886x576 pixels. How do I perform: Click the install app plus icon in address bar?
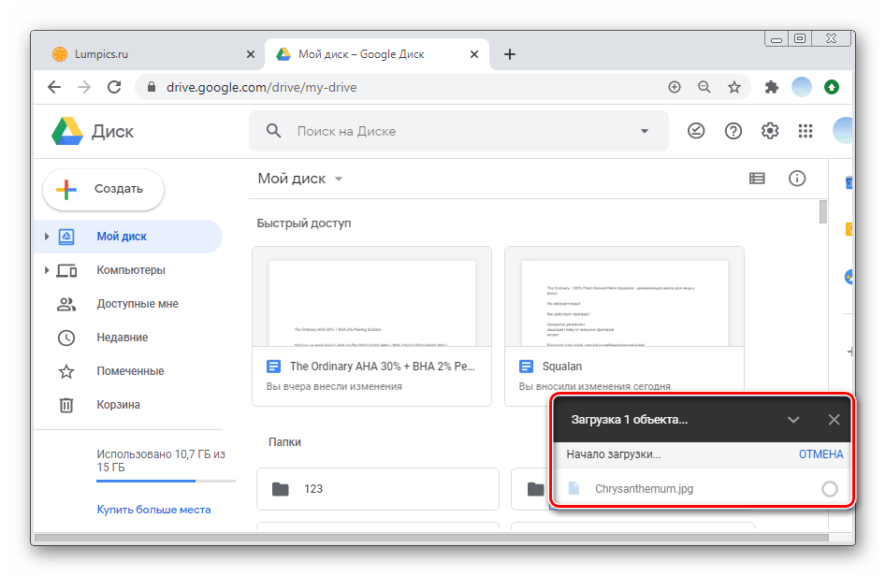click(x=675, y=87)
